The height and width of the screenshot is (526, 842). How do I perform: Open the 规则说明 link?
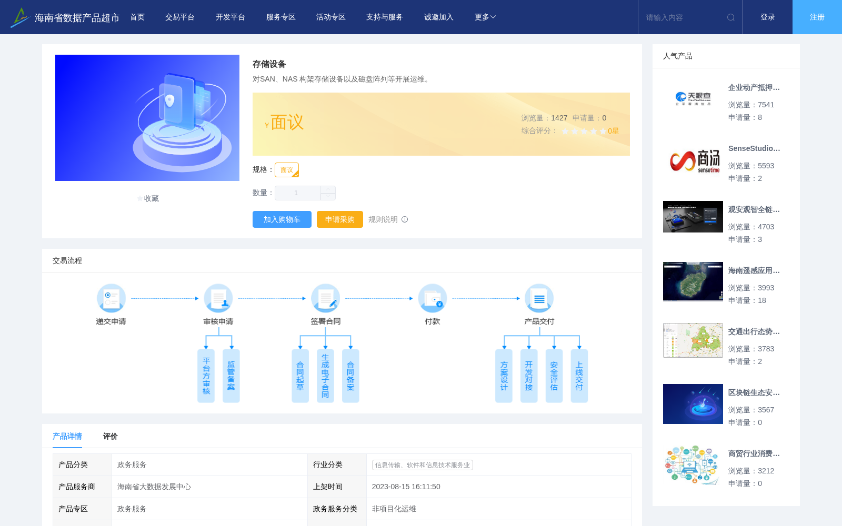(x=383, y=219)
